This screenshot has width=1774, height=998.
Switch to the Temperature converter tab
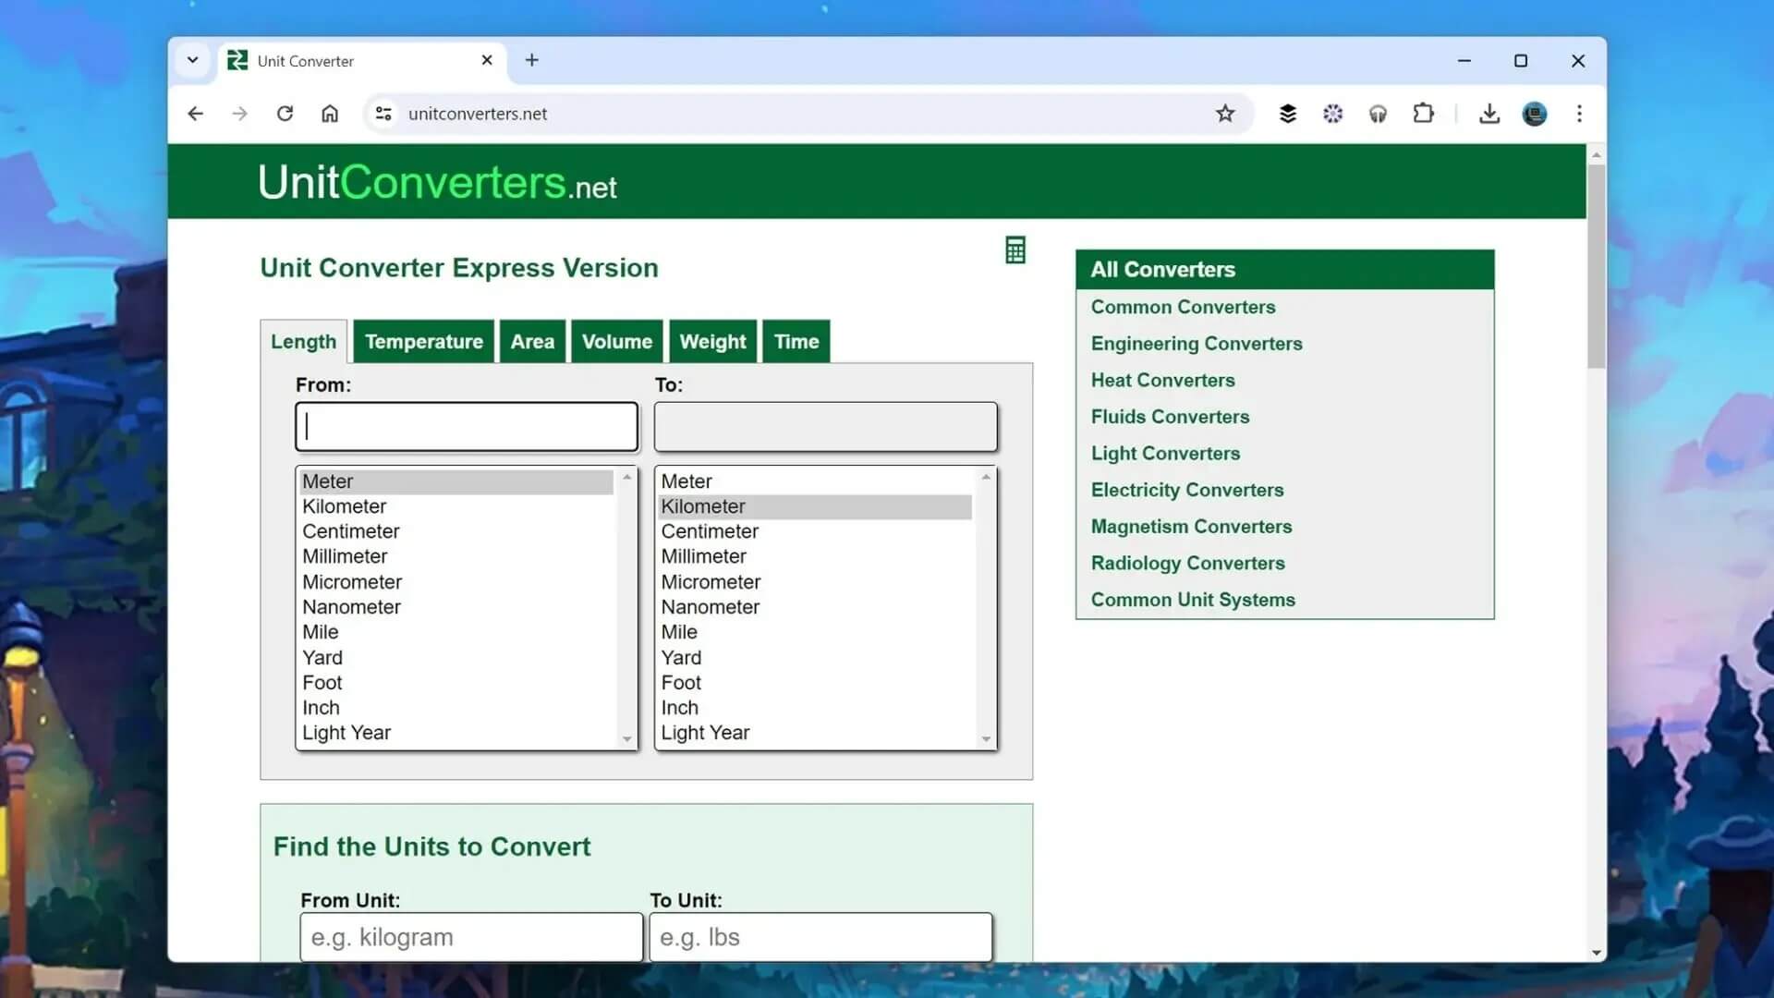[425, 341]
